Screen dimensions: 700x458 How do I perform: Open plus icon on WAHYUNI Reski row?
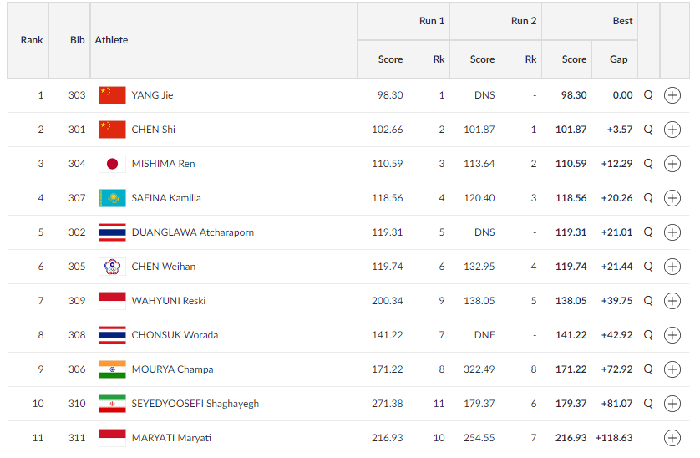pos(672,301)
